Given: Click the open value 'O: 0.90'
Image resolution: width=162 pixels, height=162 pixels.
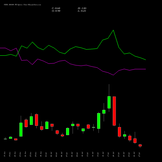Looking at the screenshot, I should pyautogui.click(x=56, y=11).
